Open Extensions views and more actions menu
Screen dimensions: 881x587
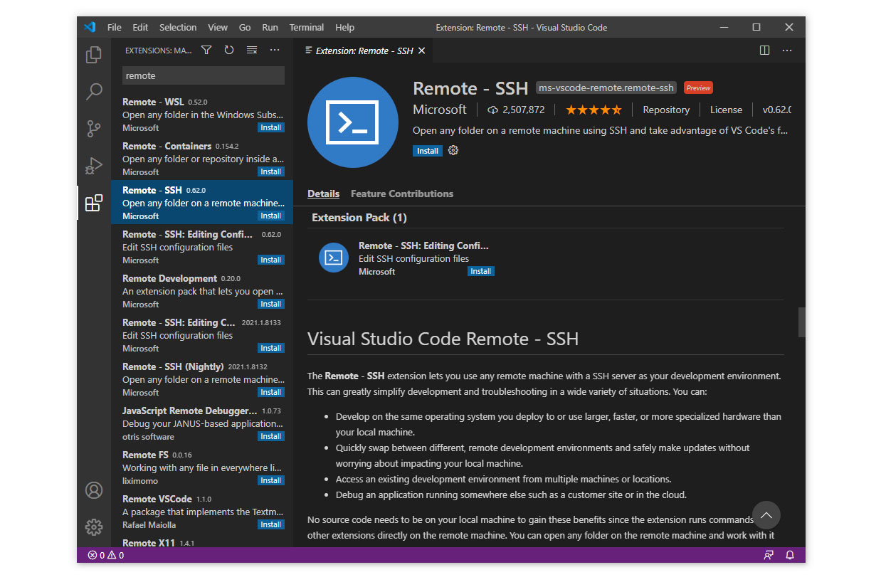click(275, 51)
